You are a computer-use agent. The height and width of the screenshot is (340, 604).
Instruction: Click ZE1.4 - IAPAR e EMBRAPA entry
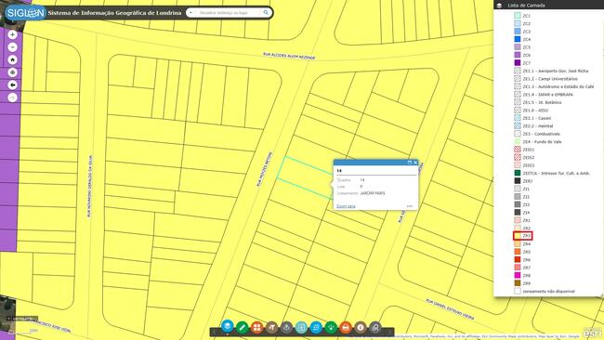click(x=547, y=95)
